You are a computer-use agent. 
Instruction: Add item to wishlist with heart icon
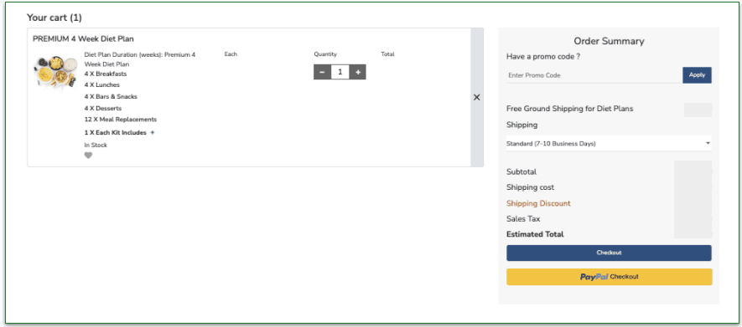coord(89,156)
